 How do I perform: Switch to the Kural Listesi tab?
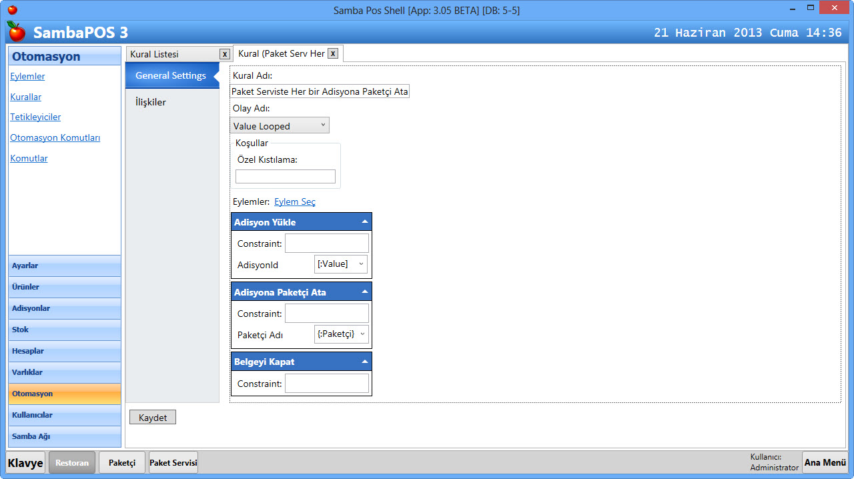click(x=171, y=54)
